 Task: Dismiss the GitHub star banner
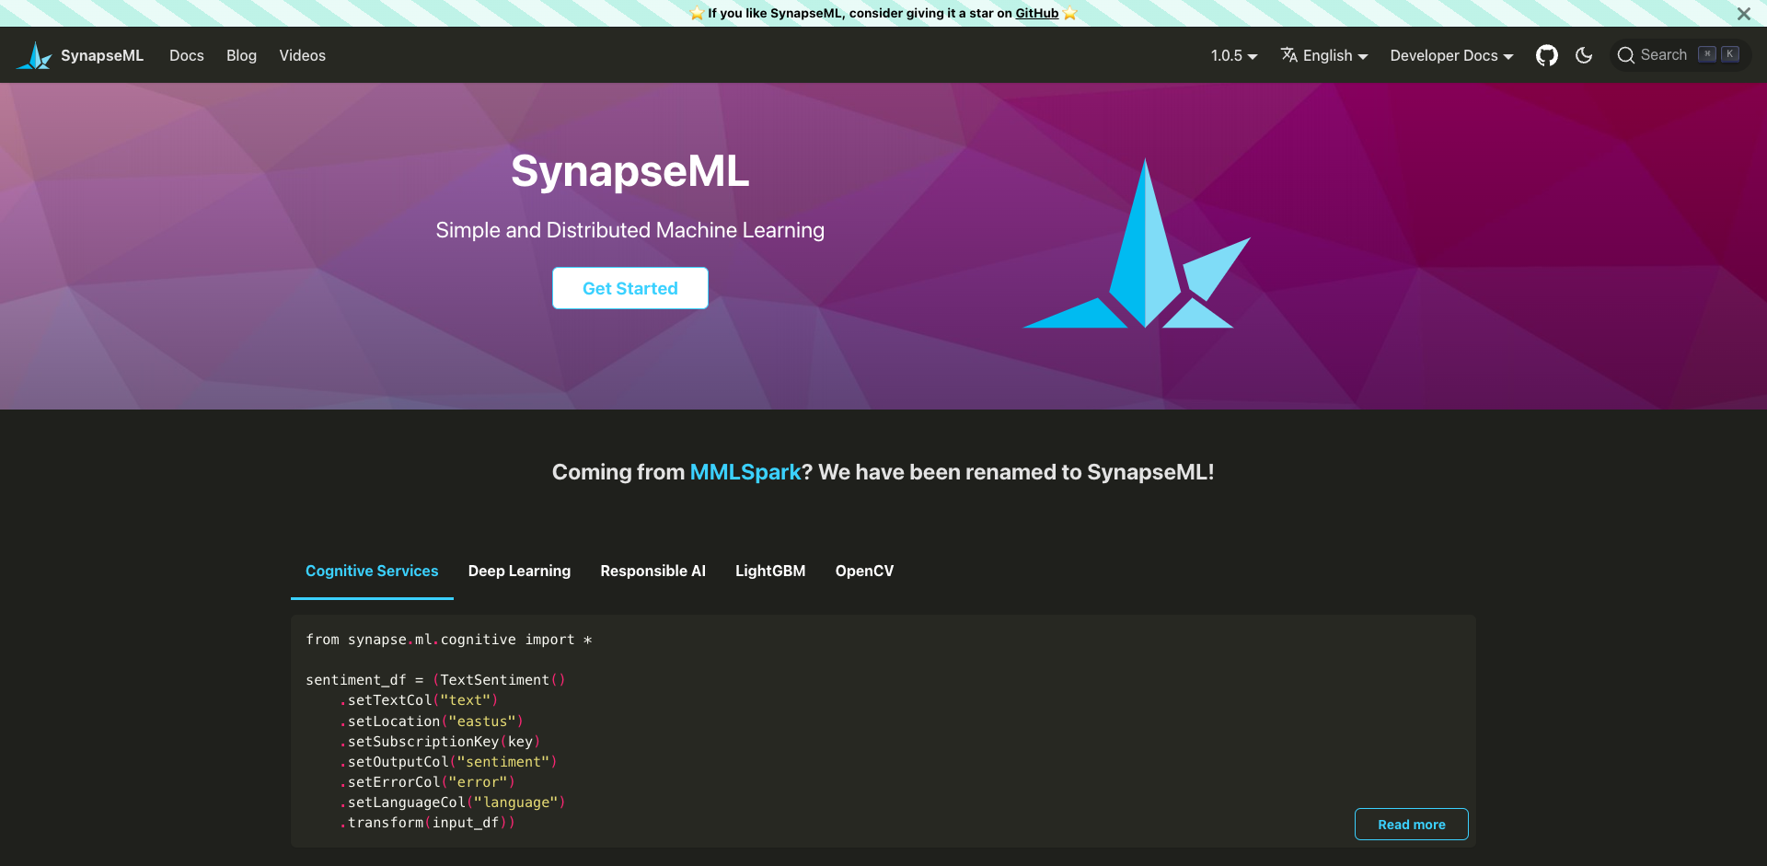[1744, 14]
